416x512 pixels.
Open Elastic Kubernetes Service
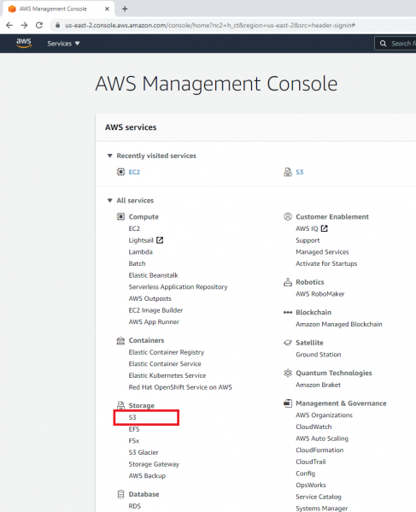pyautogui.click(x=167, y=375)
